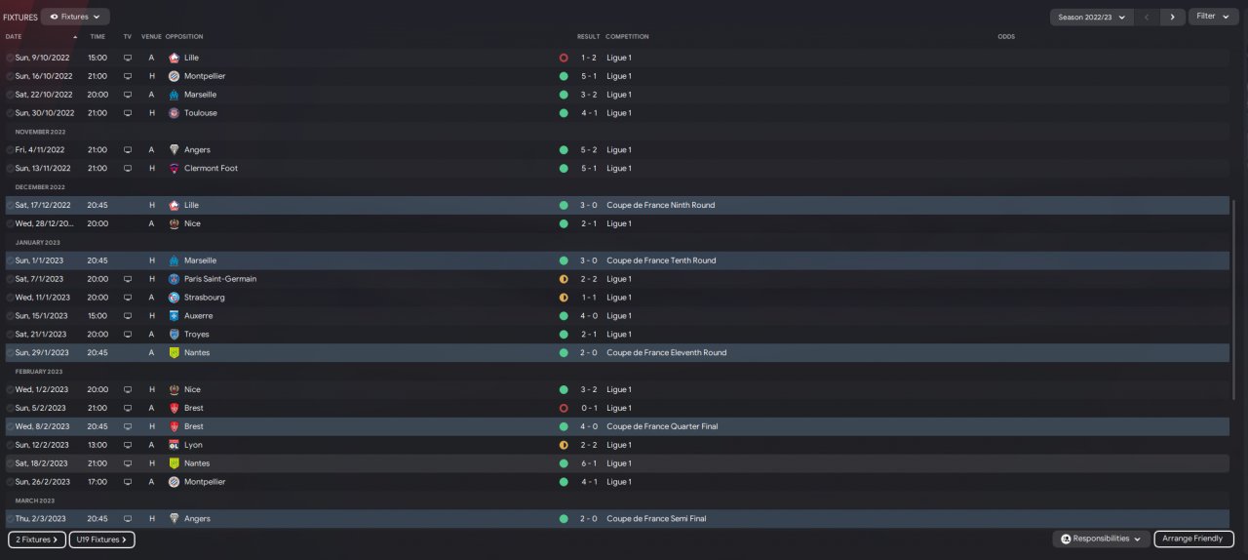Sort fixtures by the Date column header
Image resolution: width=1248 pixels, height=560 pixels.
[14, 37]
